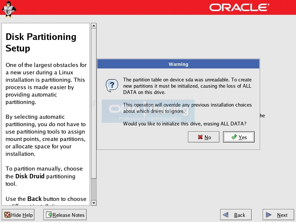Click the 'partition table on device sda' message
The image size is (296, 222).
188,86
